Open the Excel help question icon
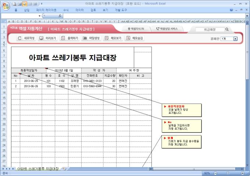 pyautogui.click(x=231, y=10)
